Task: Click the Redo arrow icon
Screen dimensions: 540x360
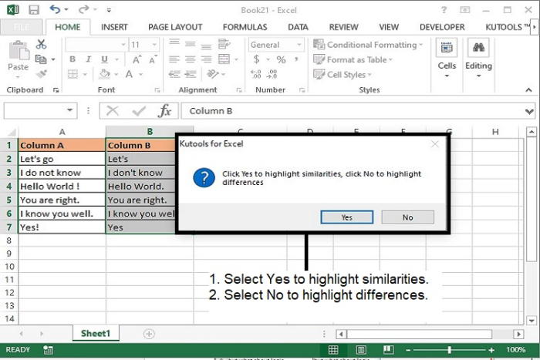Action: click(83, 9)
